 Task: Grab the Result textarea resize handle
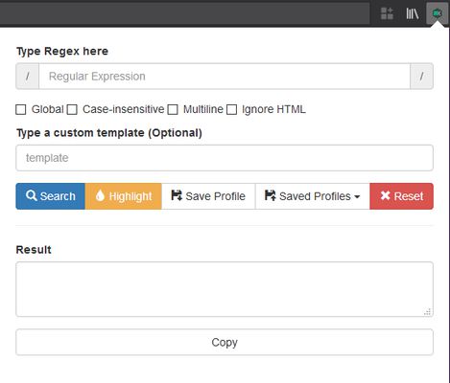[427, 312]
